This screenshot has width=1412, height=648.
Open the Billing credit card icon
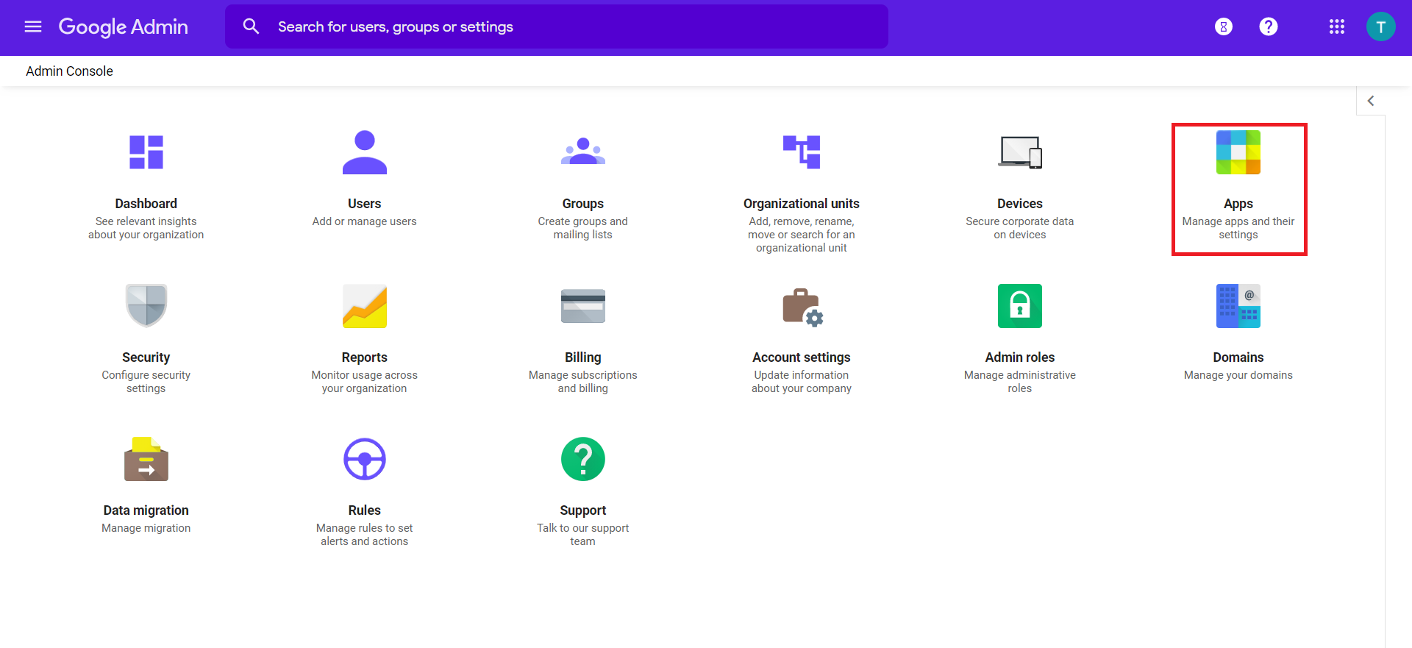tap(583, 306)
